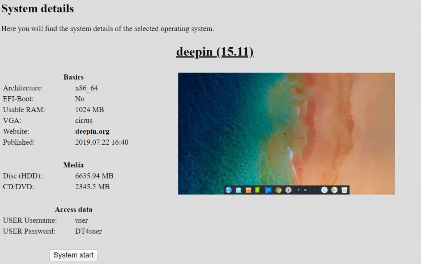The image size is (421, 264).
Task: Click the "CD/DVD:" label
Action: click(19, 187)
